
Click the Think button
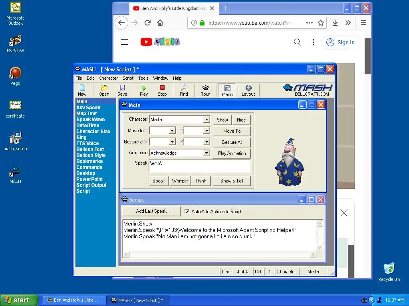201,181
